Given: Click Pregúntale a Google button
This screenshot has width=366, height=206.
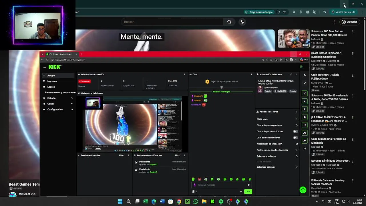Looking at the screenshot, I should (x=259, y=12).
